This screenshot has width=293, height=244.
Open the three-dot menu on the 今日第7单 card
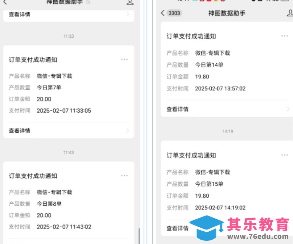click(125, 59)
